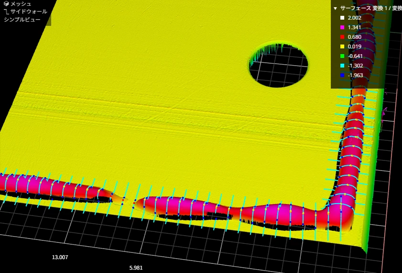The height and width of the screenshot is (273, 402).
Task: Click the magenta 1.341 legend swatch
Action: 342,27
